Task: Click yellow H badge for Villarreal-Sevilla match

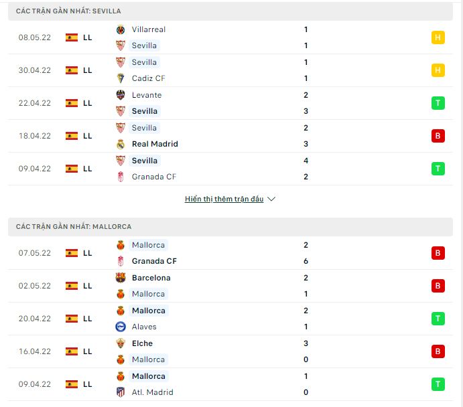Action: click(x=438, y=37)
